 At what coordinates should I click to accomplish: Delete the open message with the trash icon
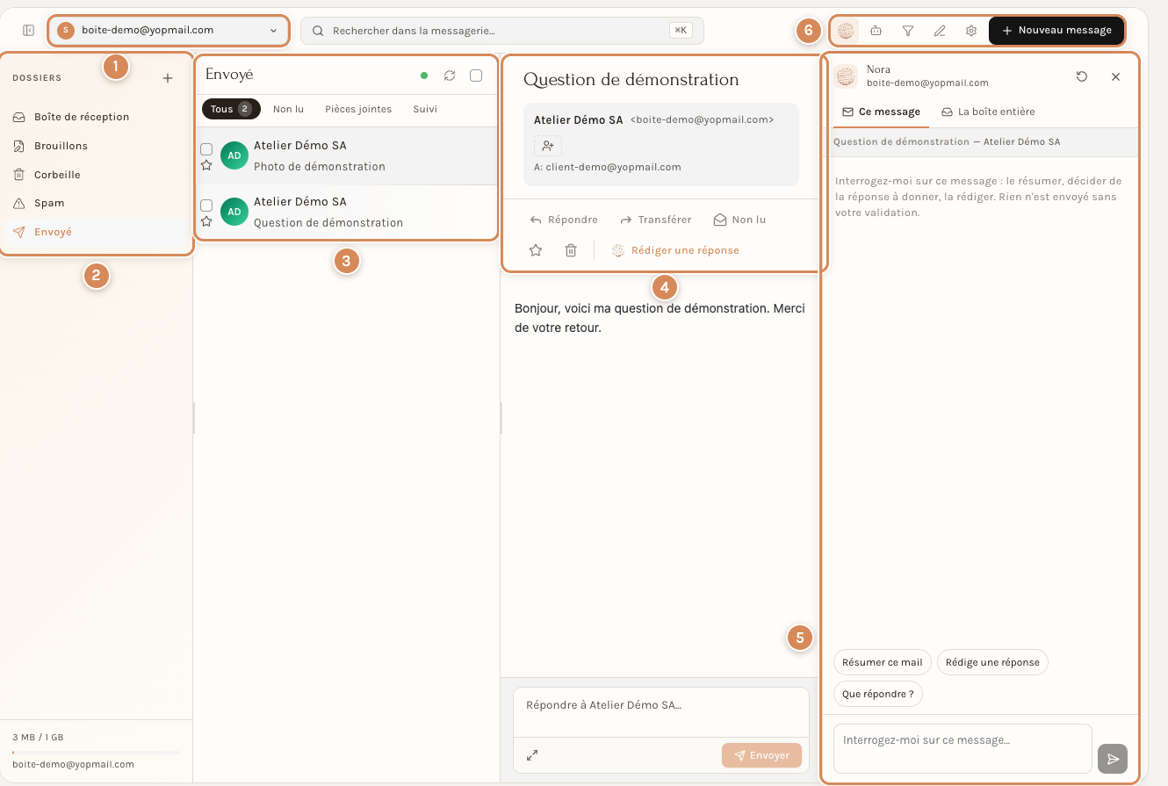571,250
